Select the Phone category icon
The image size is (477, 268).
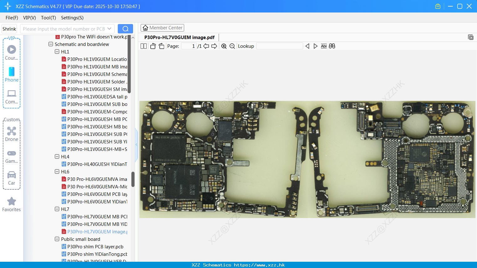pyautogui.click(x=12, y=74)
